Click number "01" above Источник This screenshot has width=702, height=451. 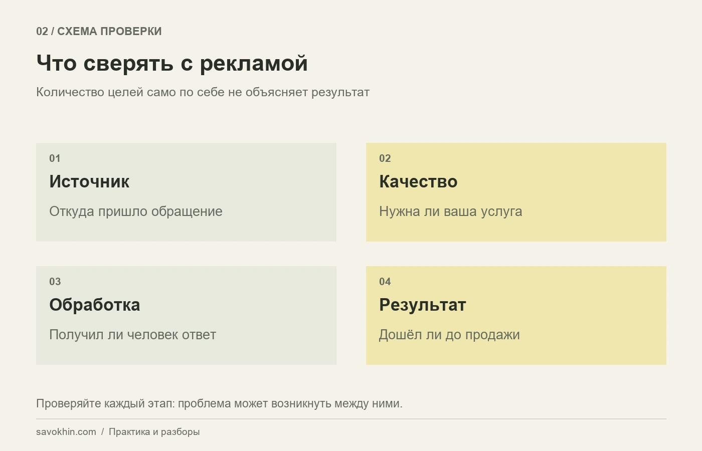55,158
